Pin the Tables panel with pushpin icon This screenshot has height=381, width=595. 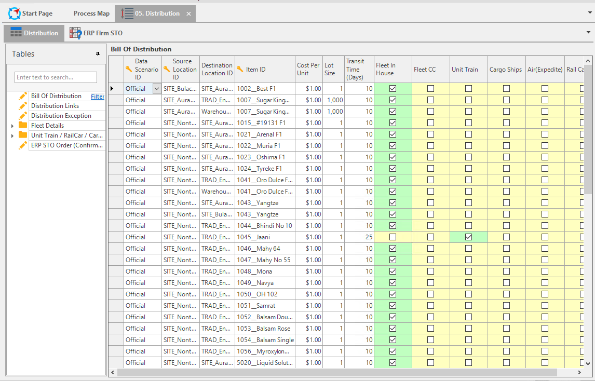(98, 54)
